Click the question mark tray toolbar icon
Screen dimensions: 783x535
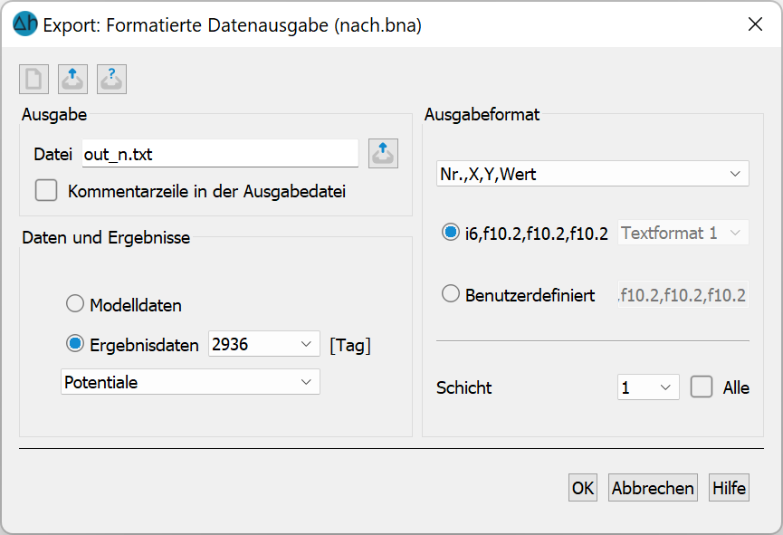[112, 79]
